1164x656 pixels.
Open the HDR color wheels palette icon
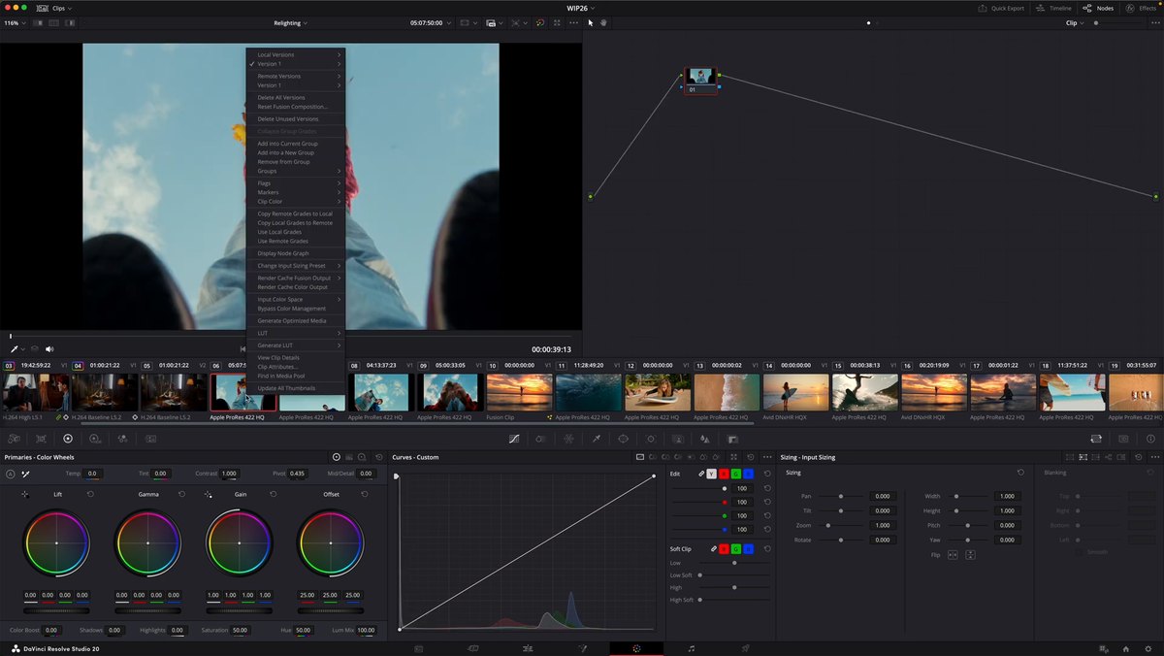(x=95, y=439)
